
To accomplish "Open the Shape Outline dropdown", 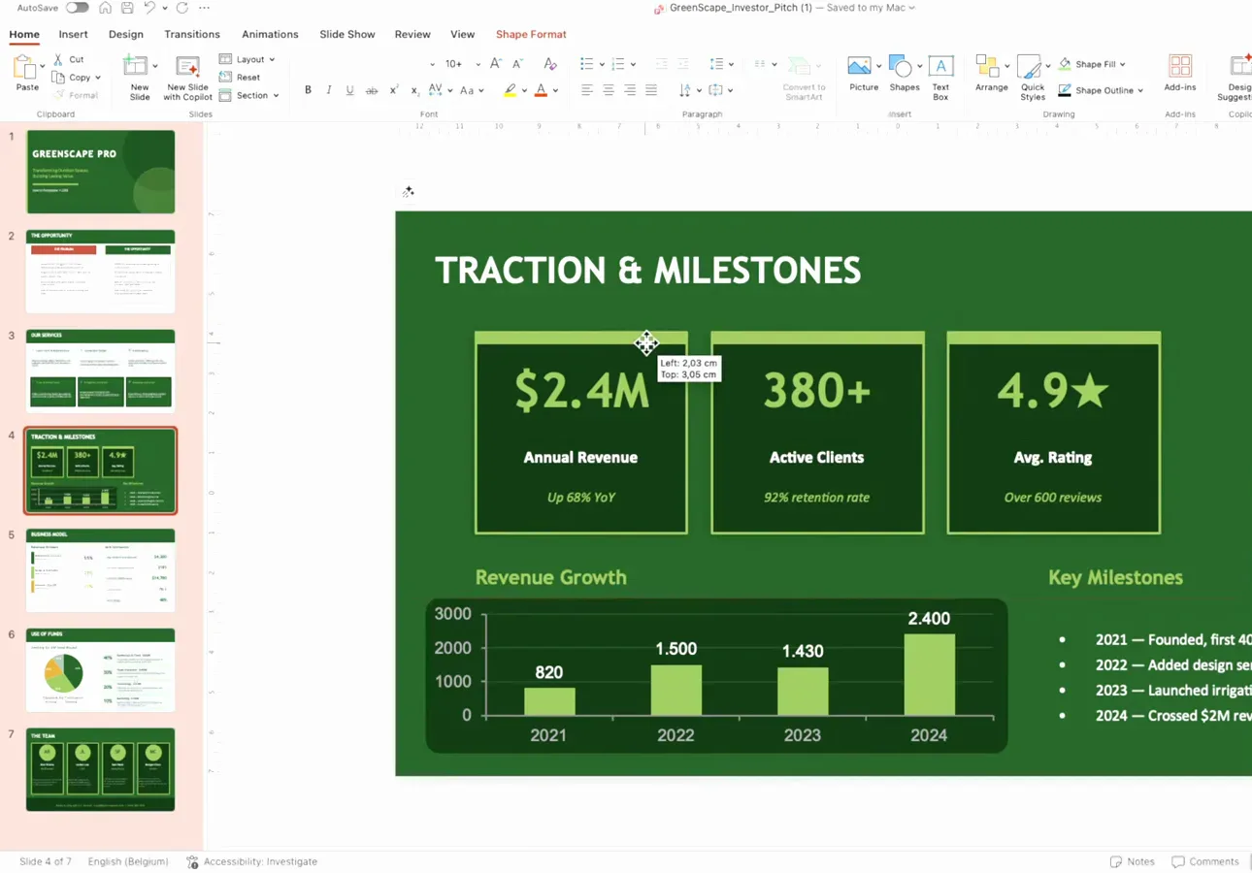I will coord(1101,90).
